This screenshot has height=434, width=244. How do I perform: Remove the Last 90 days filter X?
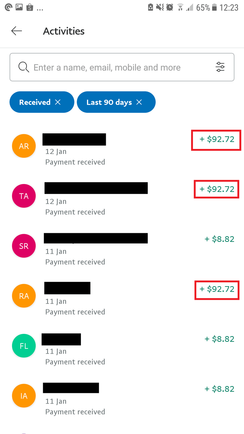139,102
